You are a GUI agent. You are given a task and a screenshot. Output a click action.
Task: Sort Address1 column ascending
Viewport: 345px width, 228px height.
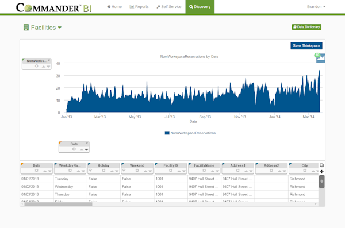pos(246,171)
